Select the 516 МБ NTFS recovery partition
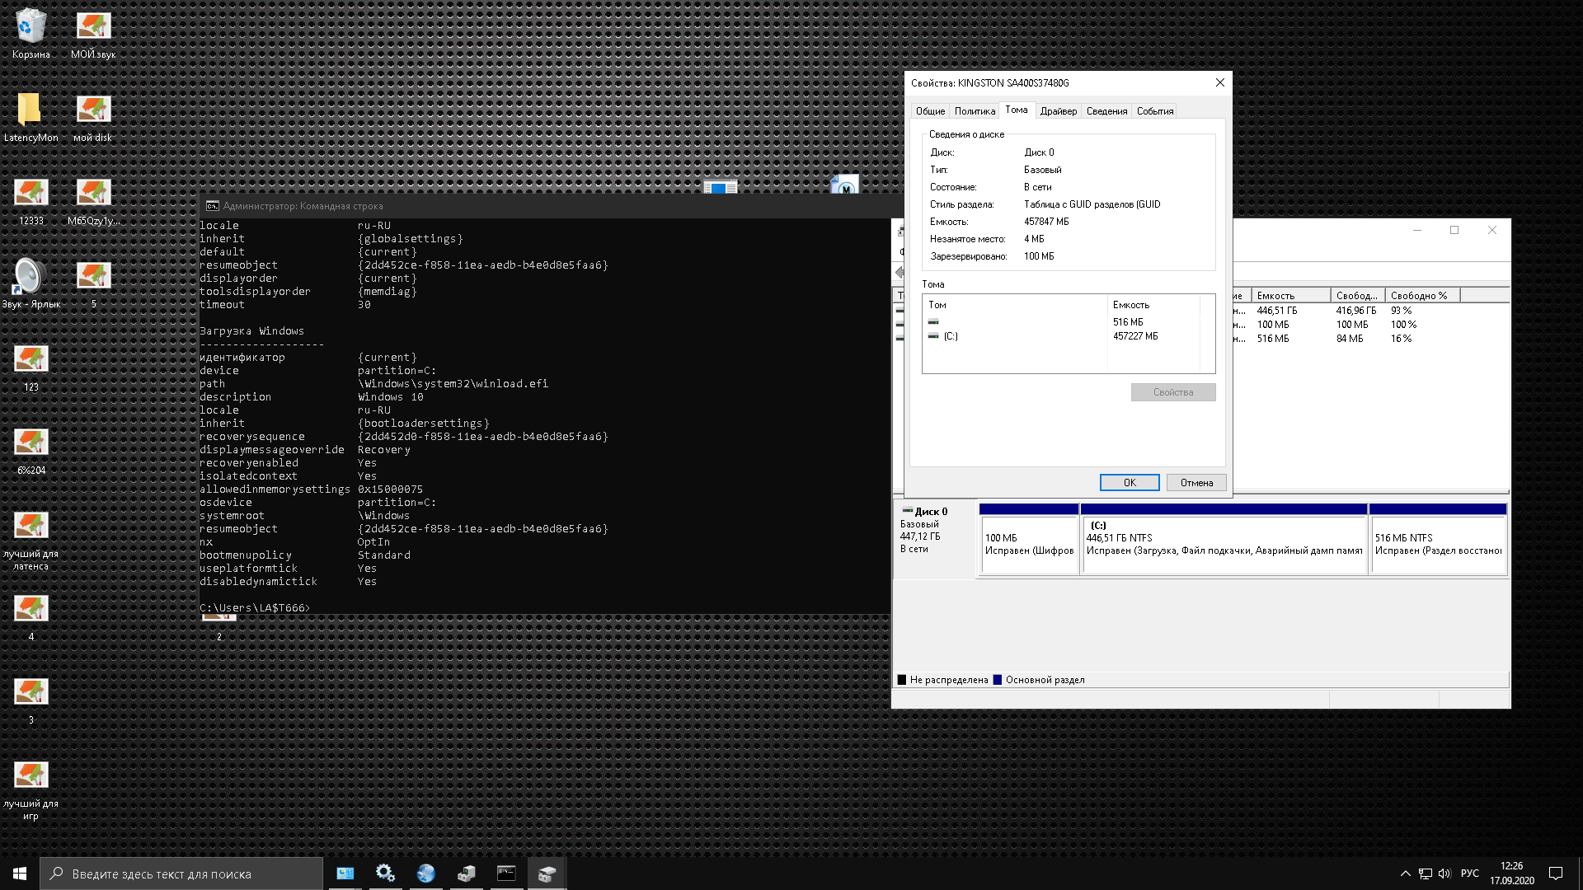This screenshot has height=890, width=1583. [1437, 544]
